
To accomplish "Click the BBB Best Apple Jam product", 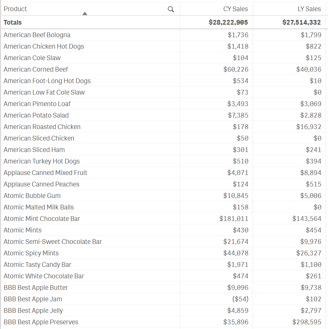I will click(33, 299).
